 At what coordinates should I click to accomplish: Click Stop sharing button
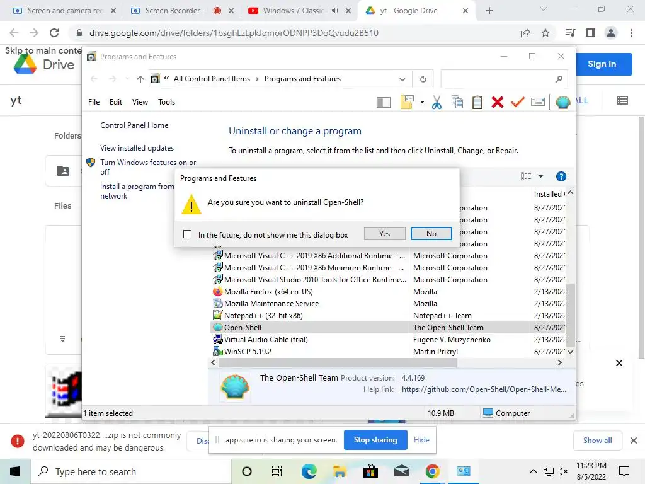tap(375, 439)
